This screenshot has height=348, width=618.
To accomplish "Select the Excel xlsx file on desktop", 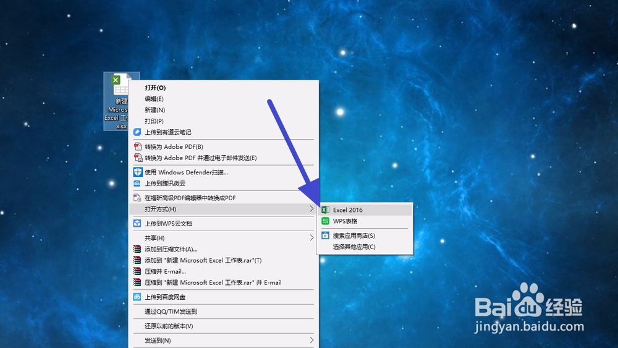I will (117, 101).
